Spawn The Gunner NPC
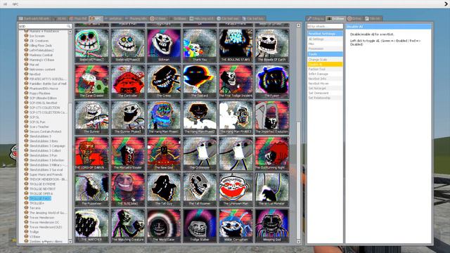This screenshot has width=450, height=253. pos(92,117)
